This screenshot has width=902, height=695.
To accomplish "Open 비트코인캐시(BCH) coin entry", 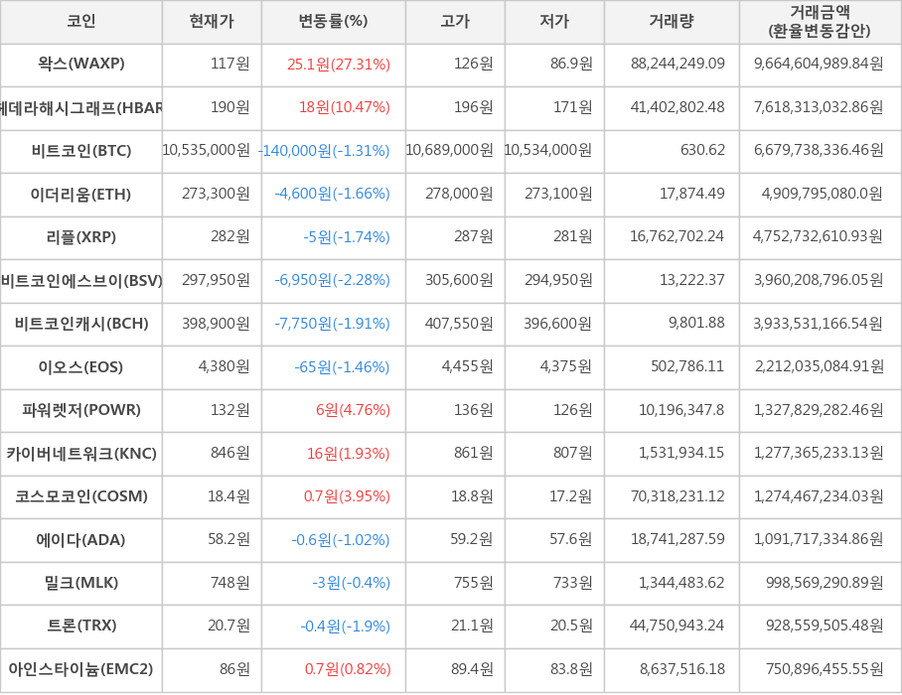I will click(x=81, y=324).
